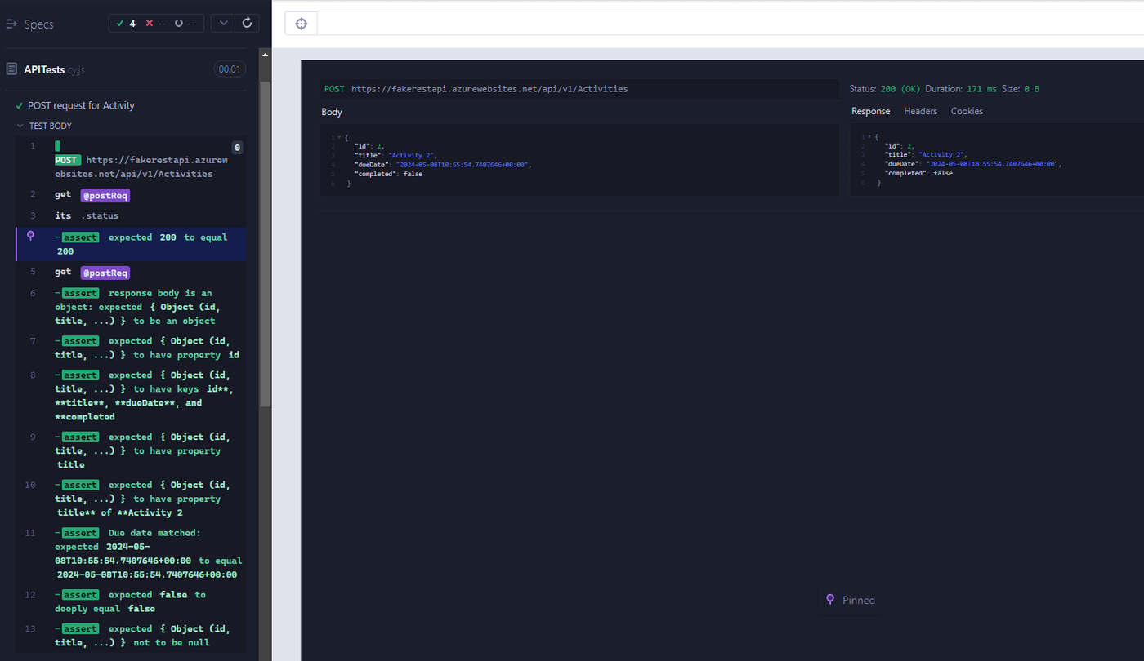1144x661 pixels.
Task: Open the chevron options dropdown beside rerun
Action: (224, 24)
